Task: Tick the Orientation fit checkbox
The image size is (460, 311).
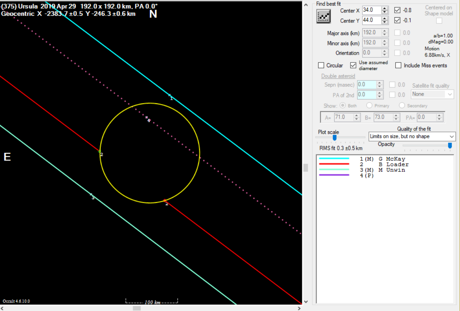Action: (x=397, y=53)
